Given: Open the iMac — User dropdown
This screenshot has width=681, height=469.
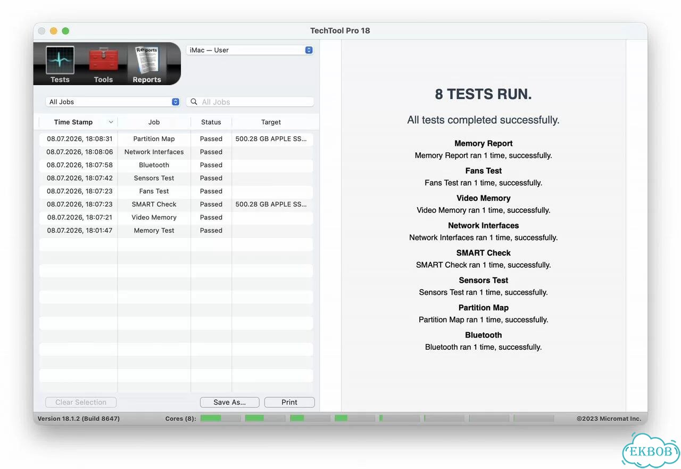Looking at the screenshot, I should [250, 50].
